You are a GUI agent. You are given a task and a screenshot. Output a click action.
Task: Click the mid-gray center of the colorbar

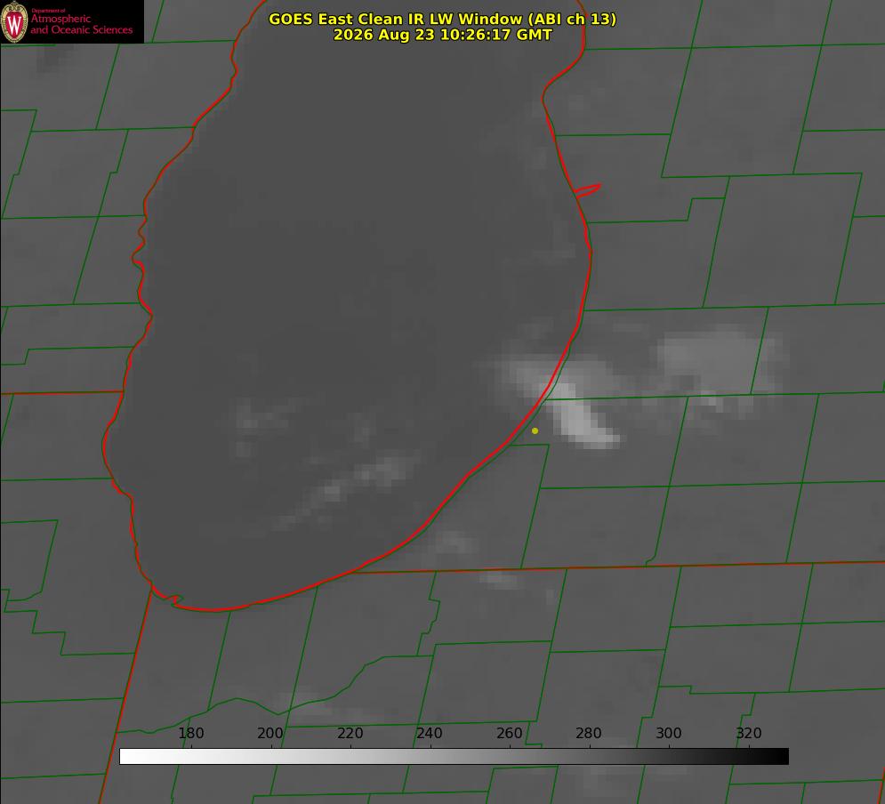[x=455, y=757]
